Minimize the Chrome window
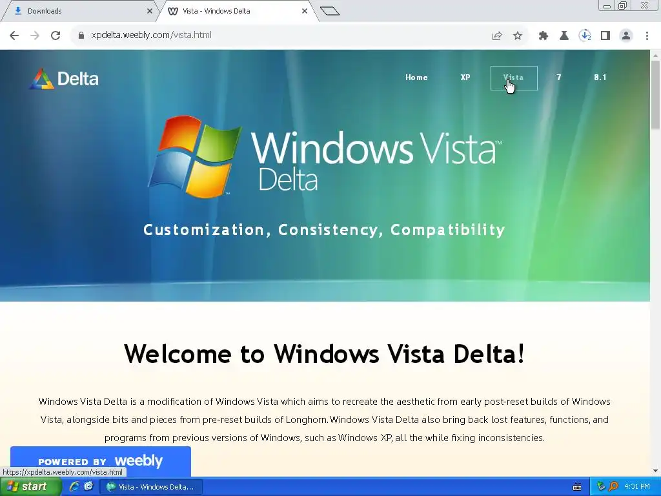 pyautogui.click(x=607, y=6)
